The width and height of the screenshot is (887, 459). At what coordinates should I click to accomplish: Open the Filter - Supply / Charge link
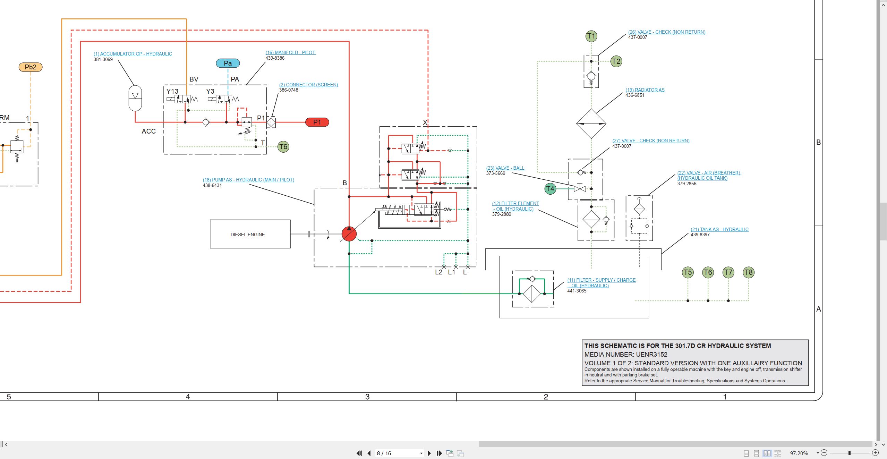pyautogui.click(x=602, y=283)
